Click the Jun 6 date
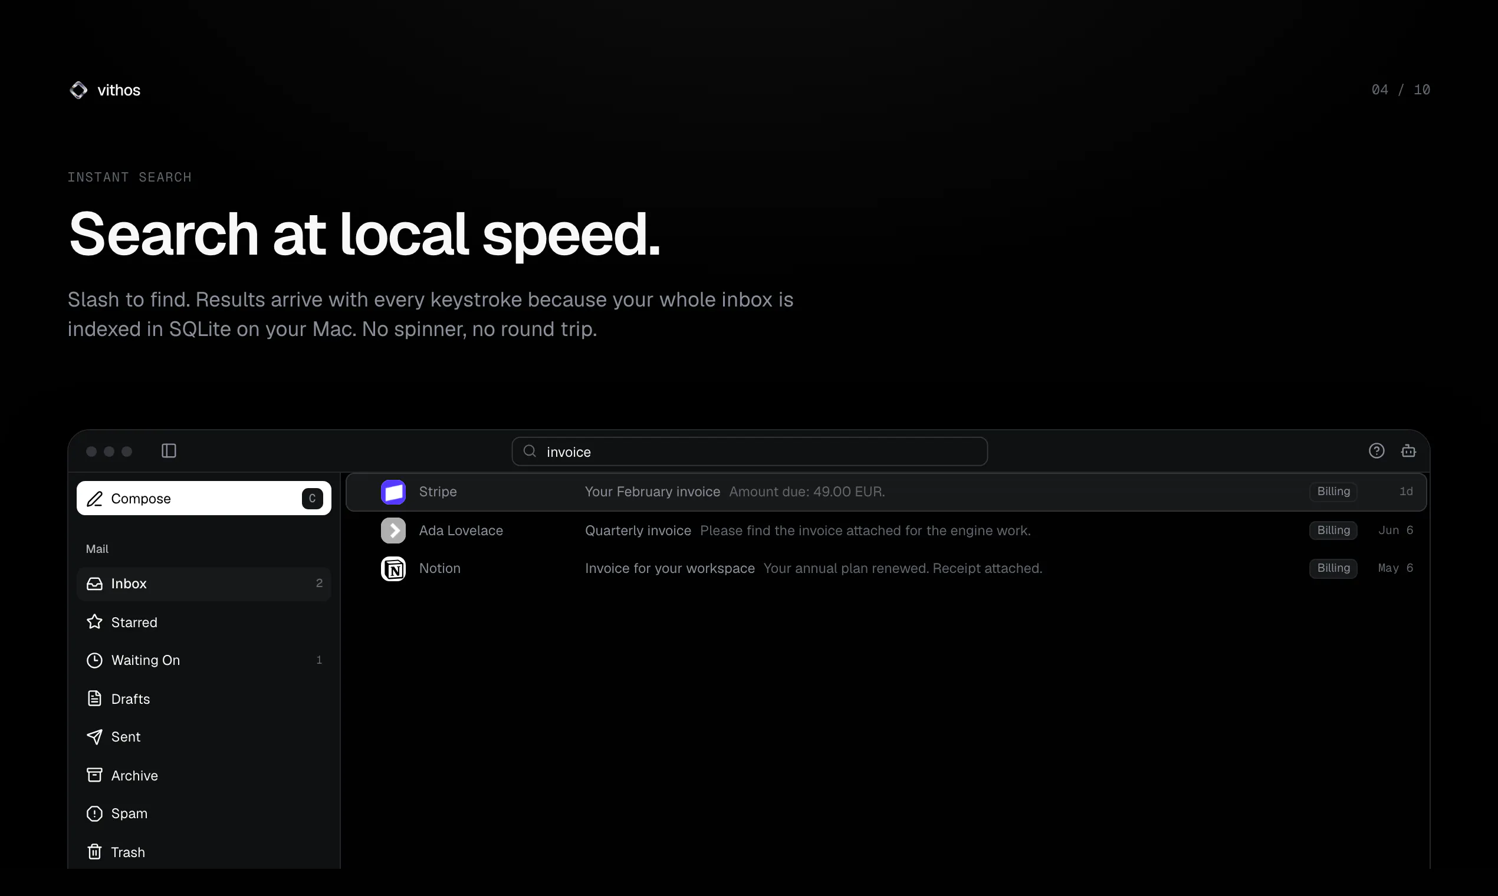 [1395, 530]
